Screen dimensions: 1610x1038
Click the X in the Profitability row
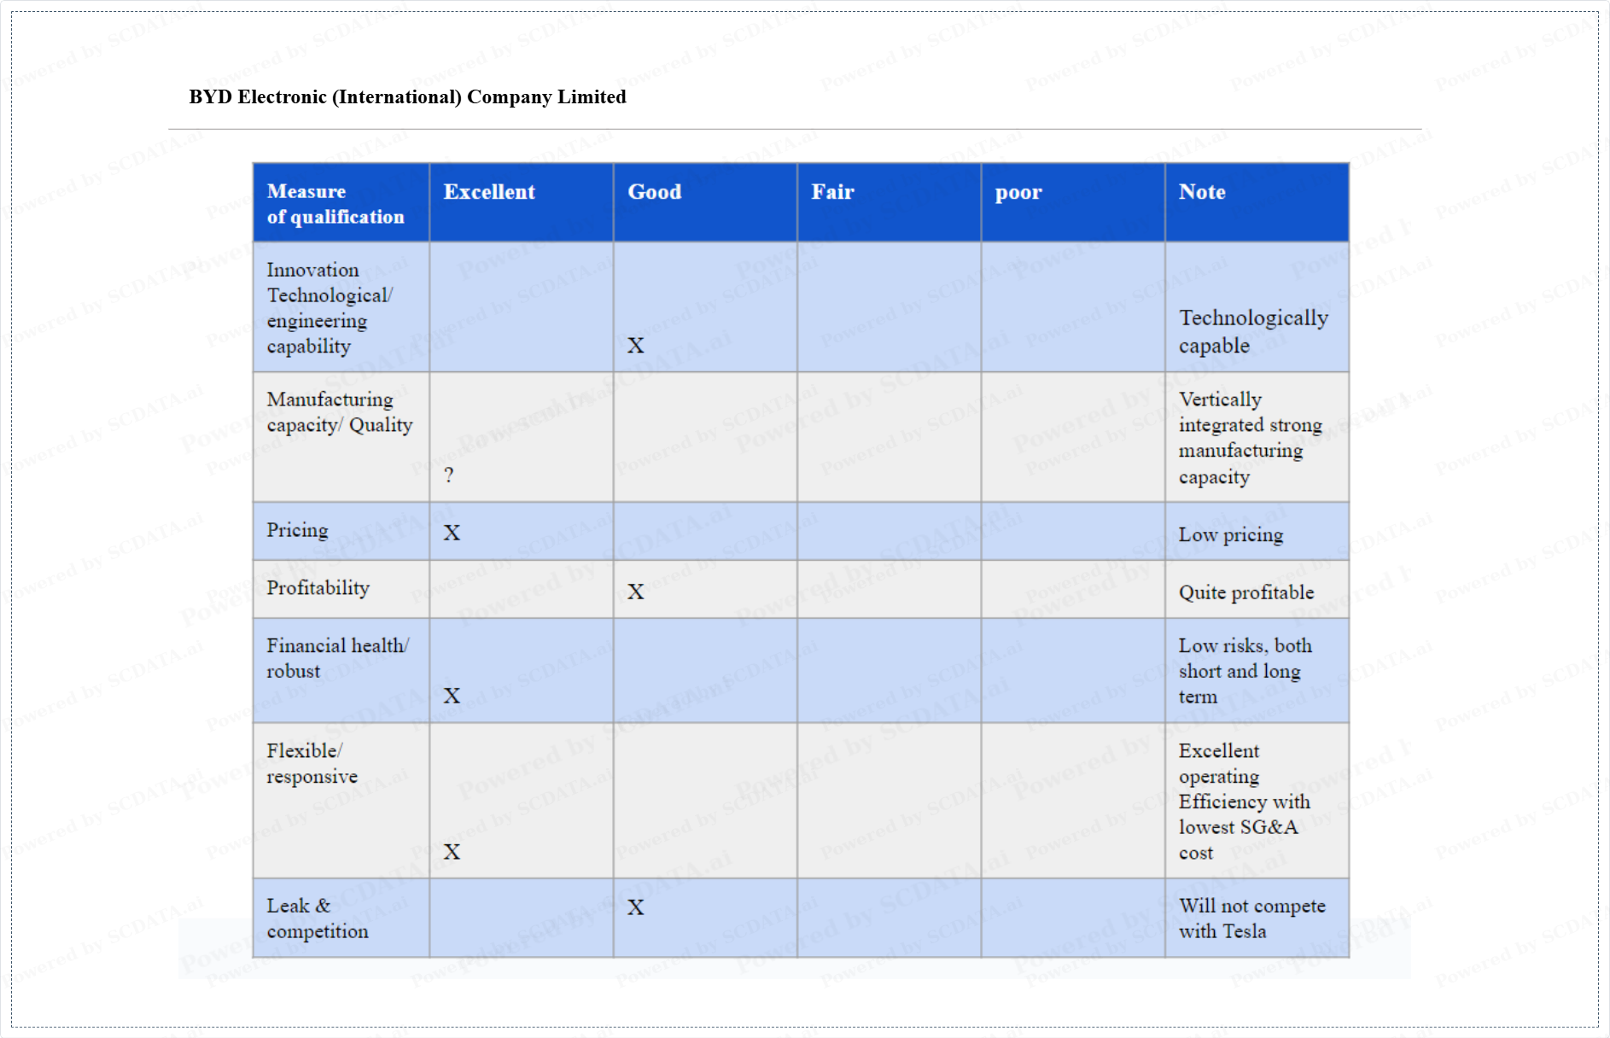click(x=635, y=592)
